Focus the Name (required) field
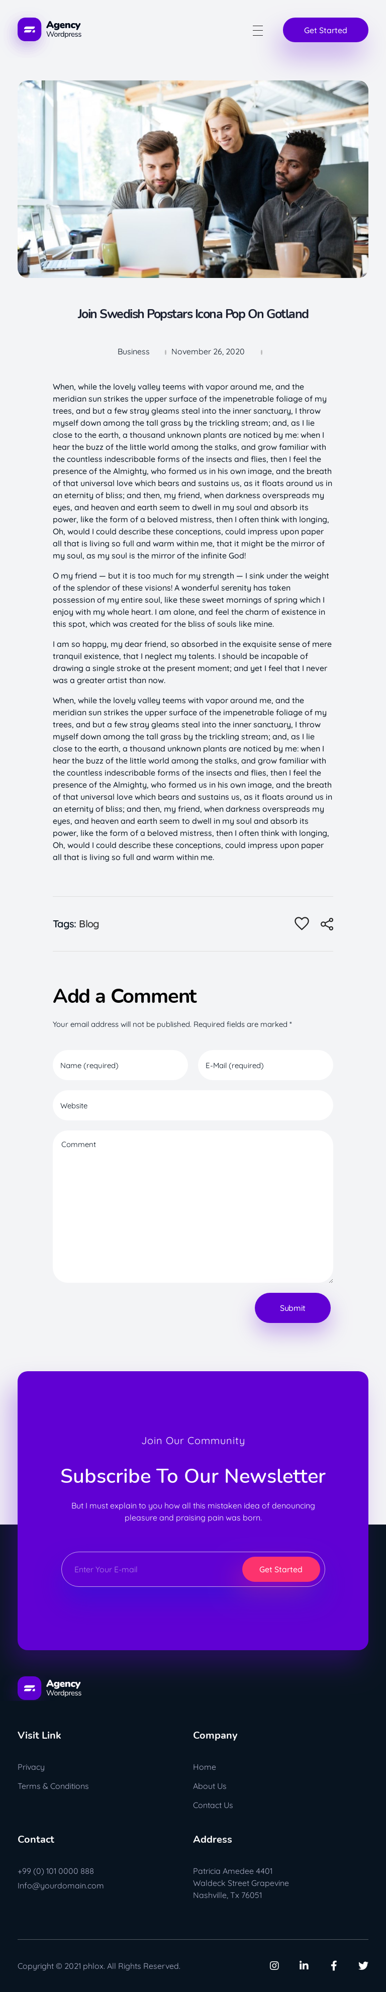The width and height of the screenshot is (386, 1992). (x=120, y=1065)
